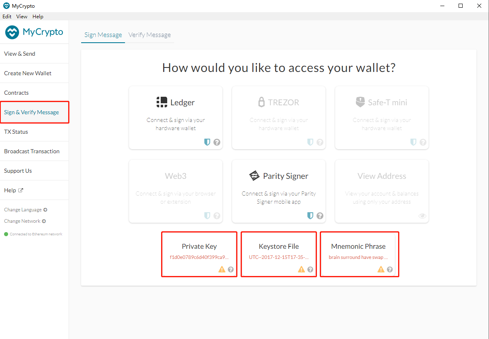Image resolution: width=489 pixels, height=339 pixels.
Task: Choose the Ledger hardware wallet option
Action: pos(176,117)
